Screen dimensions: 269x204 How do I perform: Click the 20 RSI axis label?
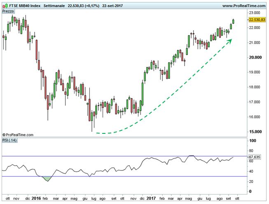[251, 182]
